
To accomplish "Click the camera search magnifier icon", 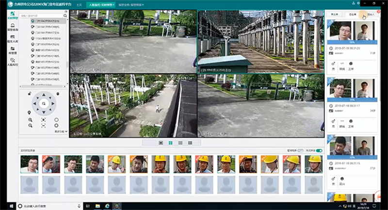I will [65, 16].
